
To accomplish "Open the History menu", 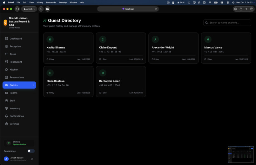I will tap(40, 3).
